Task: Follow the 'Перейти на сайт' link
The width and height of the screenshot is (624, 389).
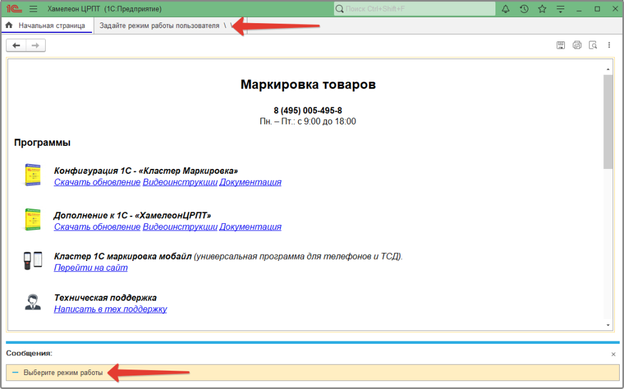Action: pyautogui.click(x=90, y=267)
